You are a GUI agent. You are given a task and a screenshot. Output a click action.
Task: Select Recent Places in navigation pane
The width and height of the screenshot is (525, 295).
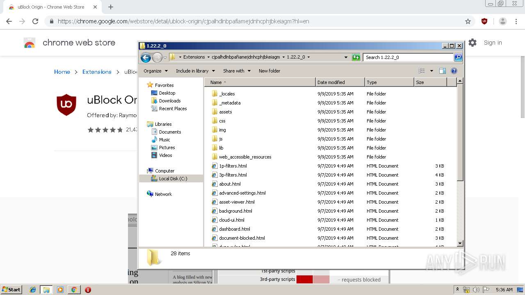(x=173, y=109)
